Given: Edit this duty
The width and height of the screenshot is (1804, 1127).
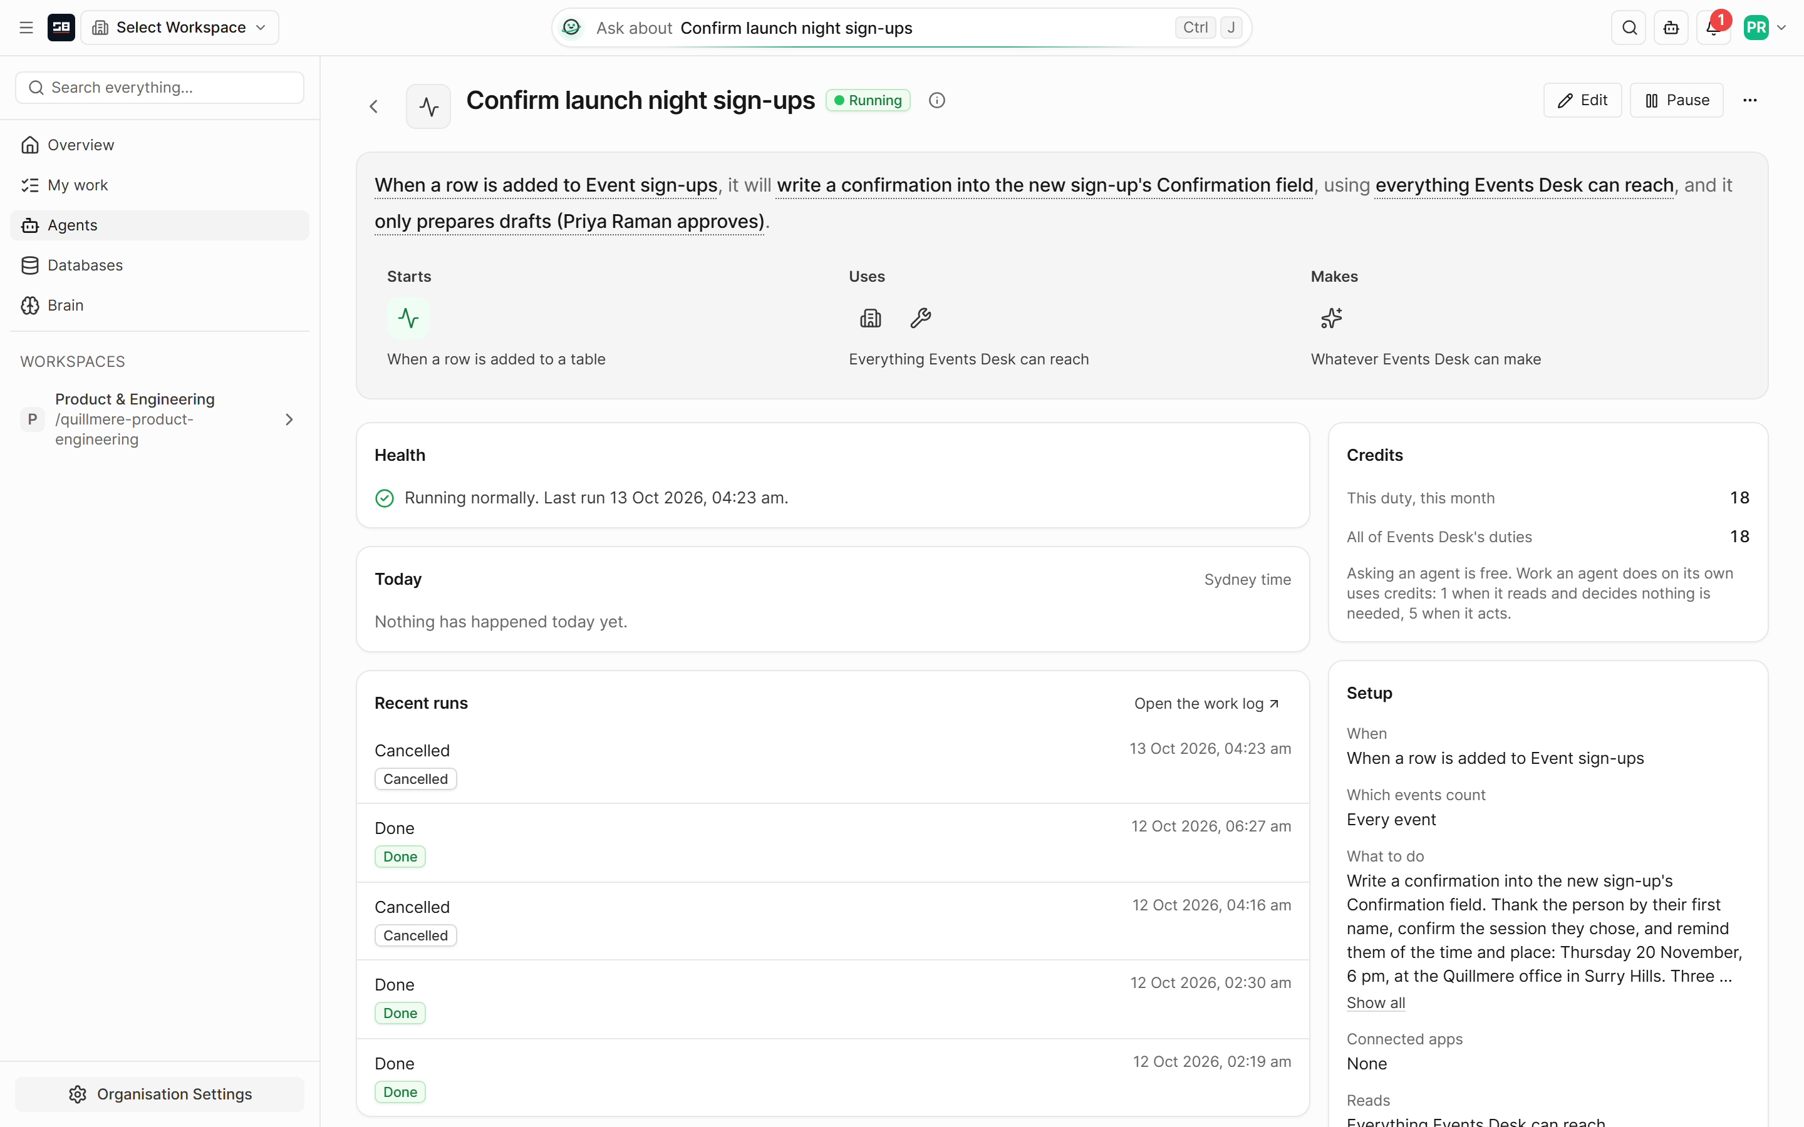Looking at the screenshot, I should [1582, 100].
